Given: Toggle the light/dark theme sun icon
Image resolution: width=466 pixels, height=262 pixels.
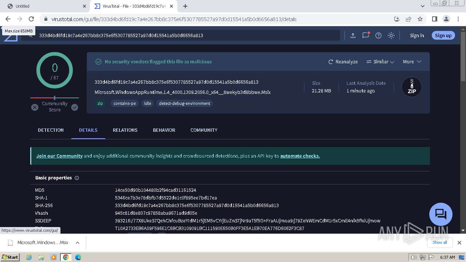Looking at the screenshot, I should [x=391, y=35].
